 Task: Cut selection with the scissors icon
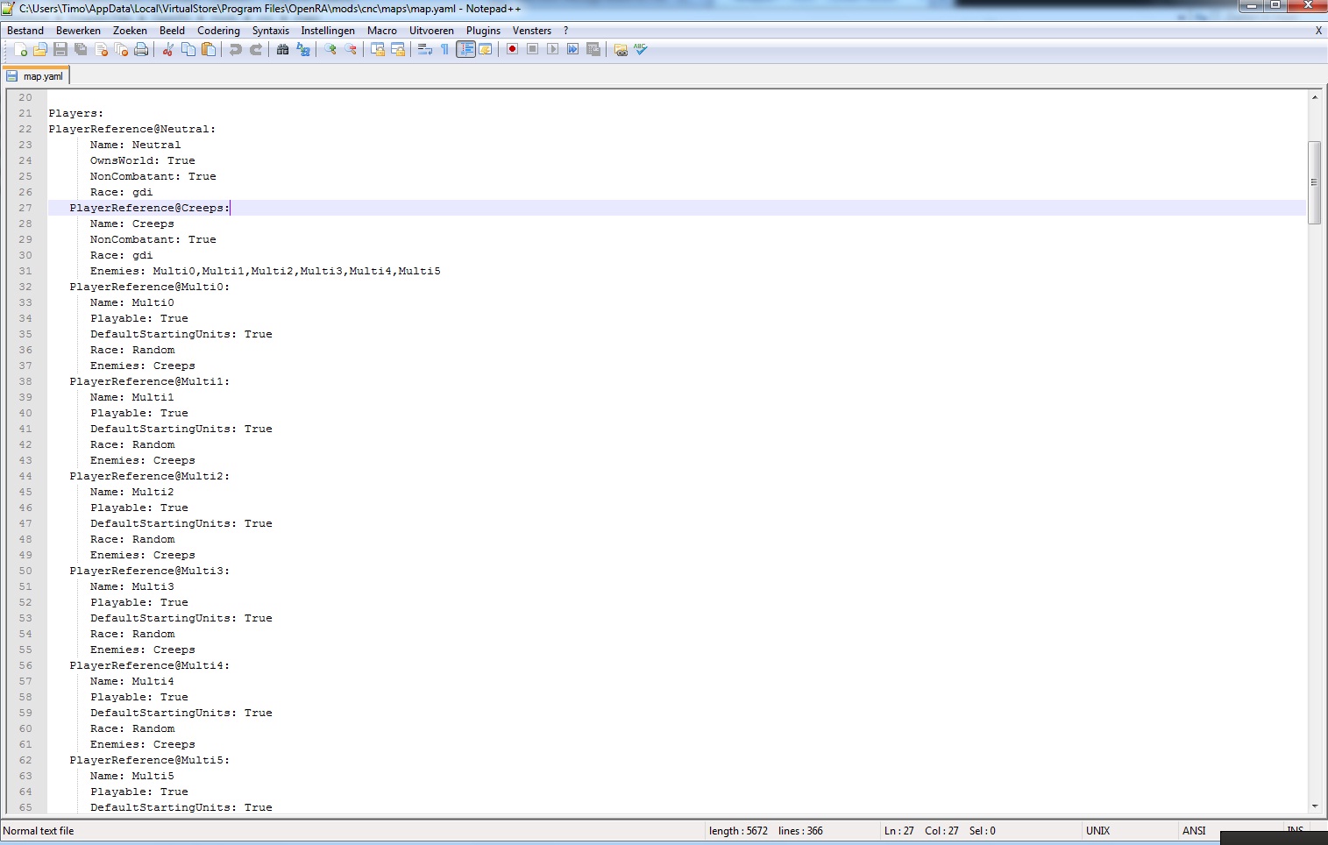pos(168,50)
